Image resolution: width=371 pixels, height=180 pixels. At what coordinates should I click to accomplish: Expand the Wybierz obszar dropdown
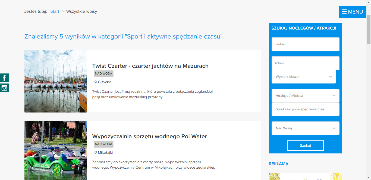click(303, 77)
